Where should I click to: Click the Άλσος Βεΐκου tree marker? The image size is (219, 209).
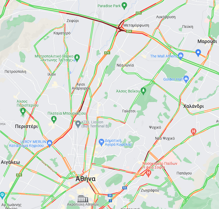click(x=143, y=91)
